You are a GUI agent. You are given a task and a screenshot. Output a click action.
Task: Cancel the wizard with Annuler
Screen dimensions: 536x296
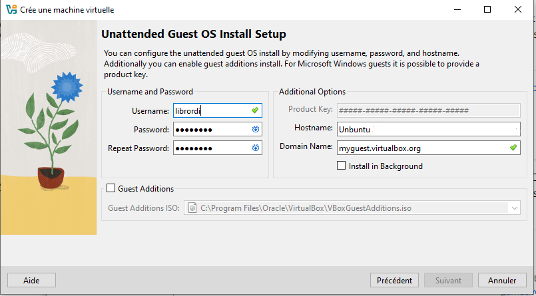click(x=502, y=280)
